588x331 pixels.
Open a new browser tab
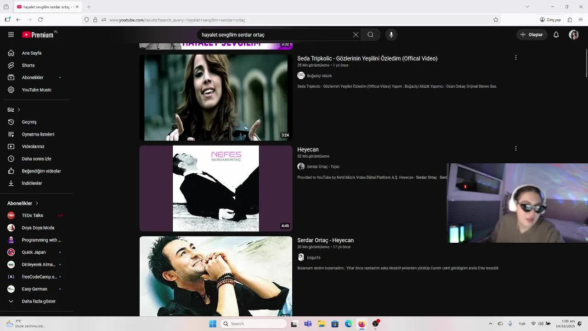(x=89, y=7)
